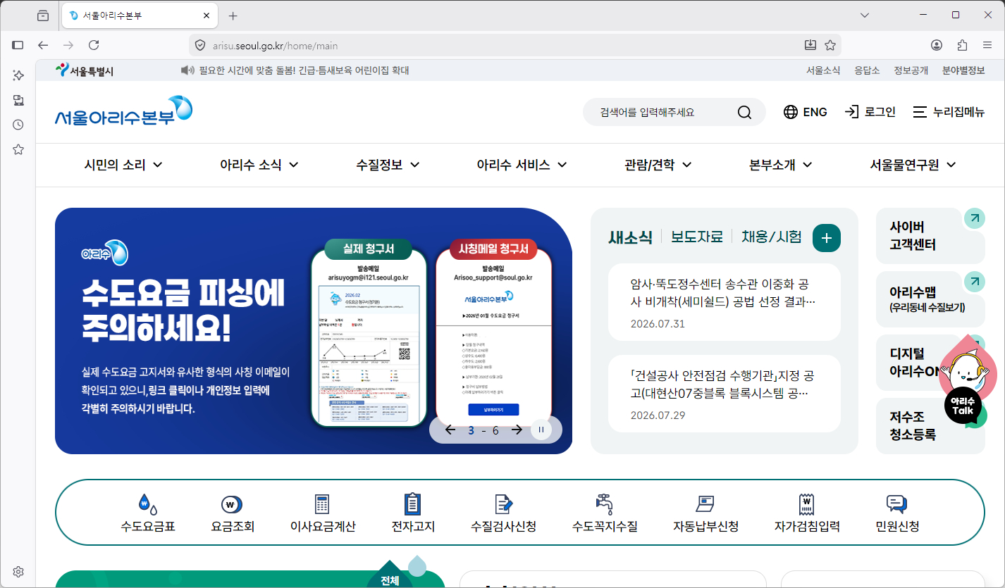1005x588 pixels.
Task: Open the 자동납부신청 icon
Action: coord(705,504)
